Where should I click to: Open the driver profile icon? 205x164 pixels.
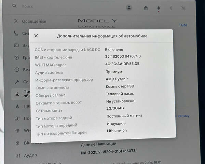(129, 7)
